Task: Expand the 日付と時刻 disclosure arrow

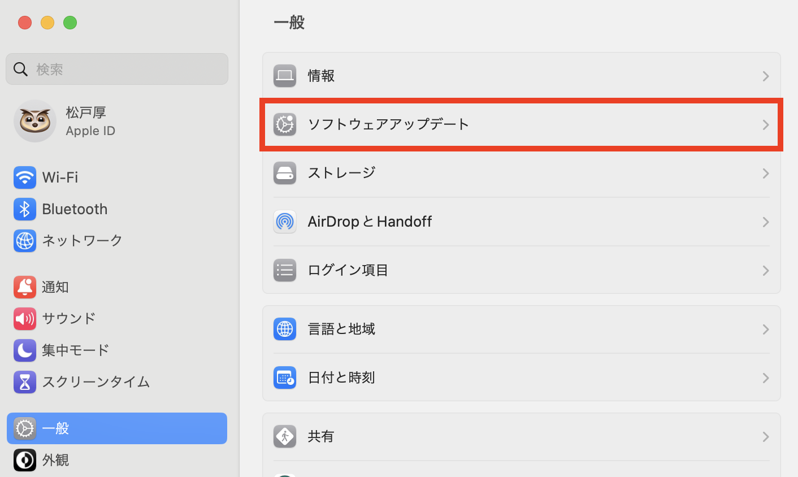Action: click(x=766, y=378)
